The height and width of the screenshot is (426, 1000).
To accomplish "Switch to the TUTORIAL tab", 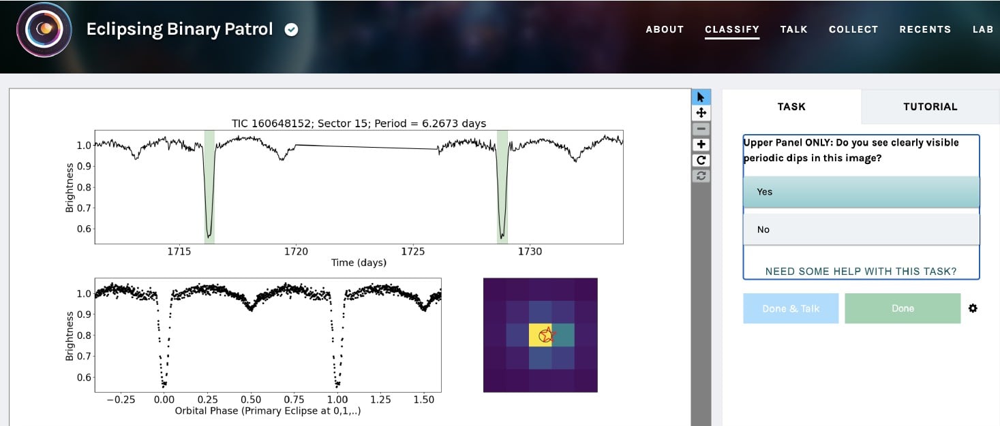I will 930,107.
